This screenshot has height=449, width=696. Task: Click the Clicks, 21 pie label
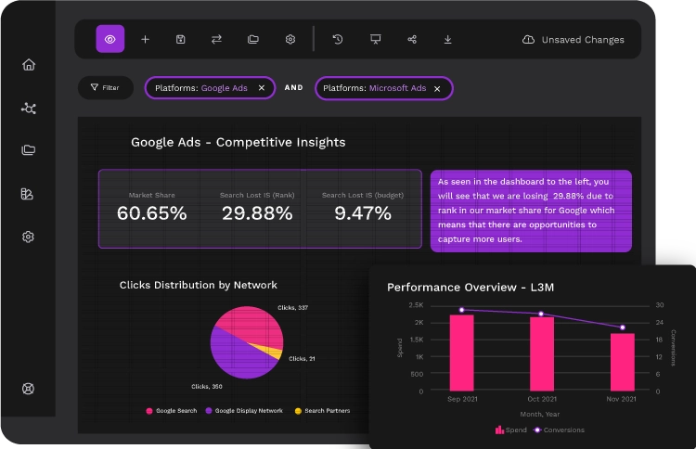302,358
